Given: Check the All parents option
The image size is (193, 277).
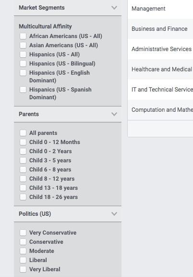Looking at the screenshot, I should 23,133.
